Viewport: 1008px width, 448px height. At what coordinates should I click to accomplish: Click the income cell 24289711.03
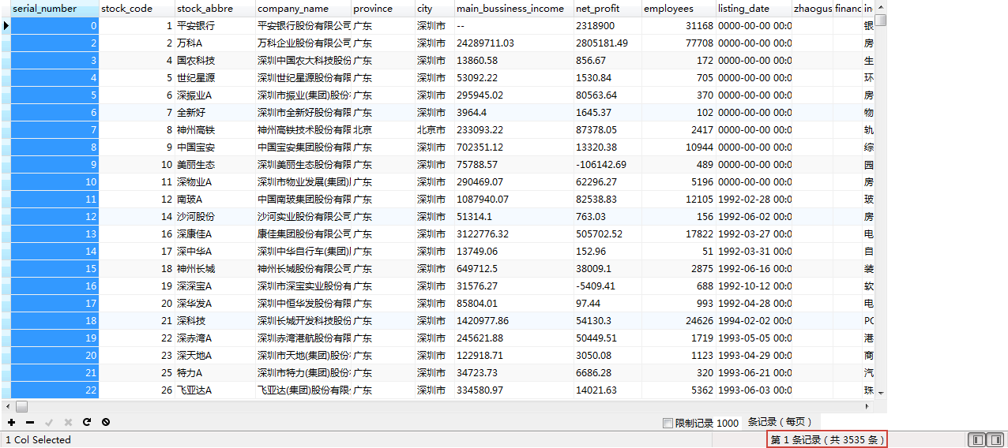pyautogui.click(x=514, y=43)
